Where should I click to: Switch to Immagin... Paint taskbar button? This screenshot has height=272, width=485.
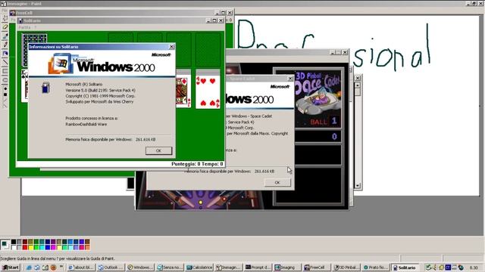(229, 267)
